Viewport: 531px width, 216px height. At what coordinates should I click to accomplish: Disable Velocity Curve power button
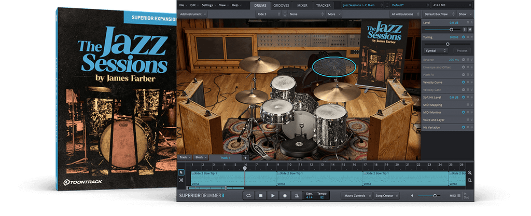coord(463,82)
